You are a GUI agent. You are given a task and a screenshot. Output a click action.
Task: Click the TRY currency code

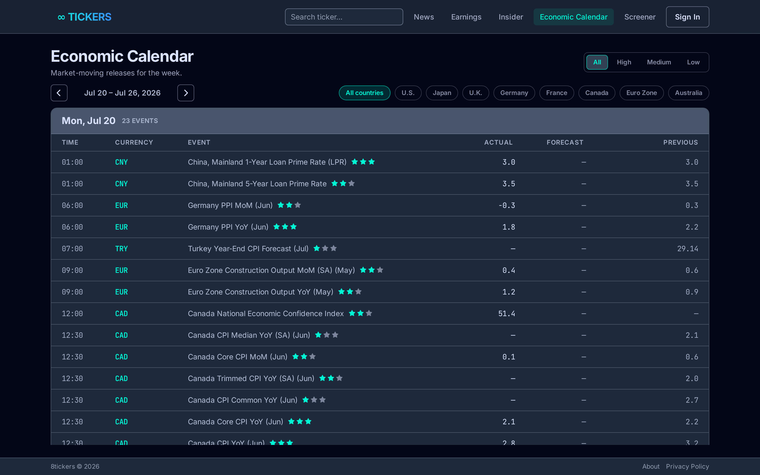click(121, 249)
